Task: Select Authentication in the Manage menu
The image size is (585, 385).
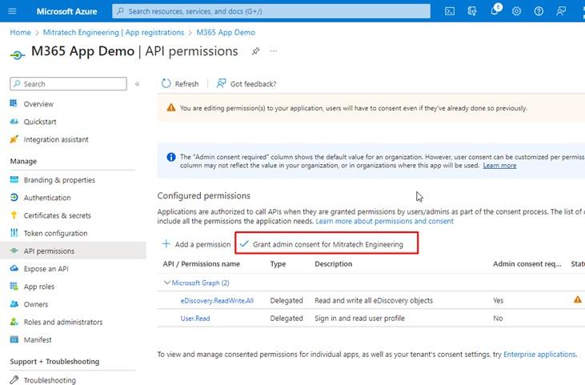Action: (47, 198)
